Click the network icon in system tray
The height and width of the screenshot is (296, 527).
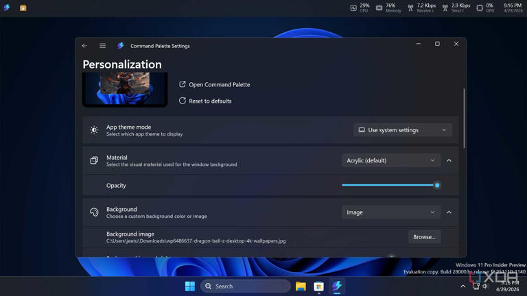[476, 286]
